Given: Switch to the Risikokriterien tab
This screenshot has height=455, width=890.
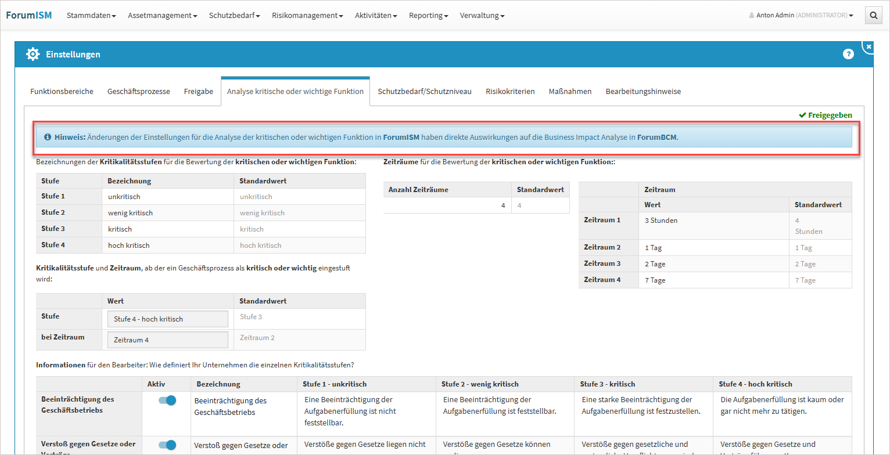Looking at the screenshot, I should 510,91.
